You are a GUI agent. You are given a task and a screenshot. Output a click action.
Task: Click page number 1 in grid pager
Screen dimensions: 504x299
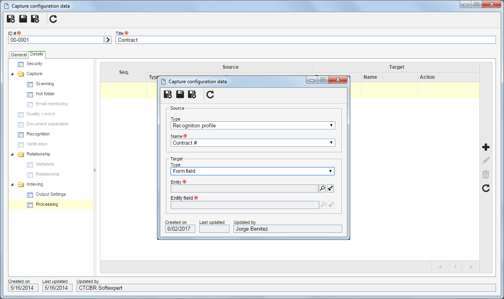point(455,267)
